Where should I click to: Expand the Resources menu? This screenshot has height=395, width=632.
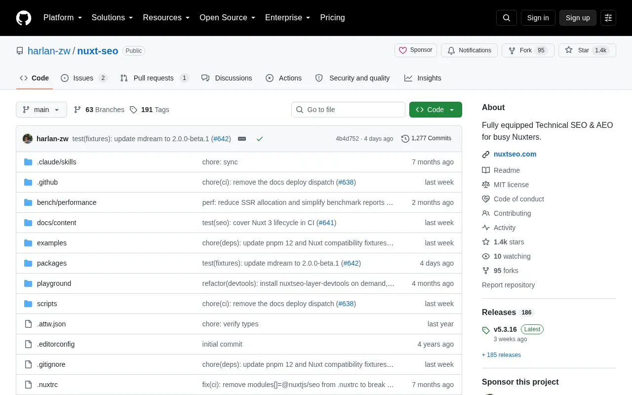tap(166, 18)
